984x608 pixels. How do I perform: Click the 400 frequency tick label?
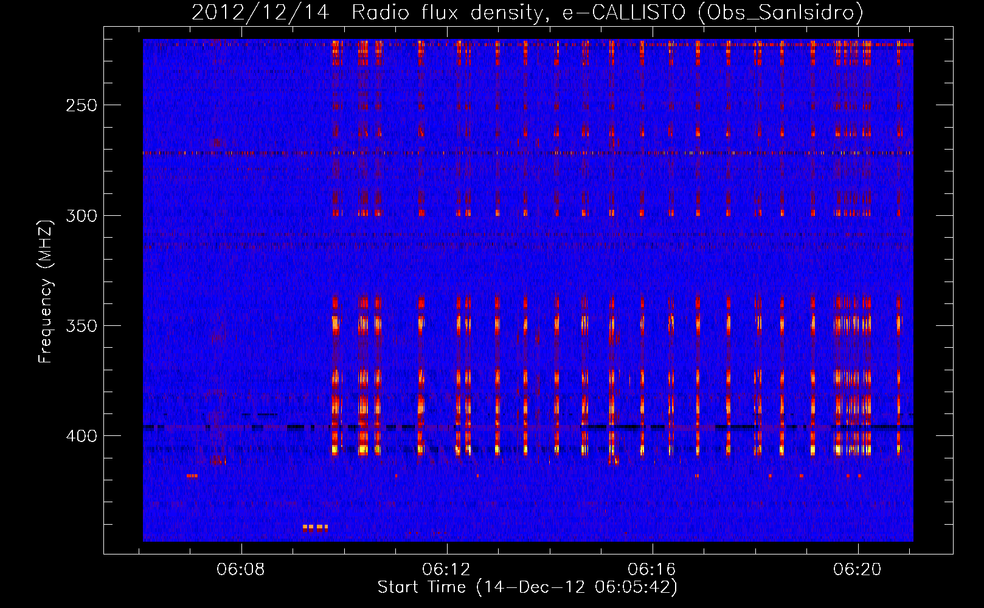tap(81, 437)
